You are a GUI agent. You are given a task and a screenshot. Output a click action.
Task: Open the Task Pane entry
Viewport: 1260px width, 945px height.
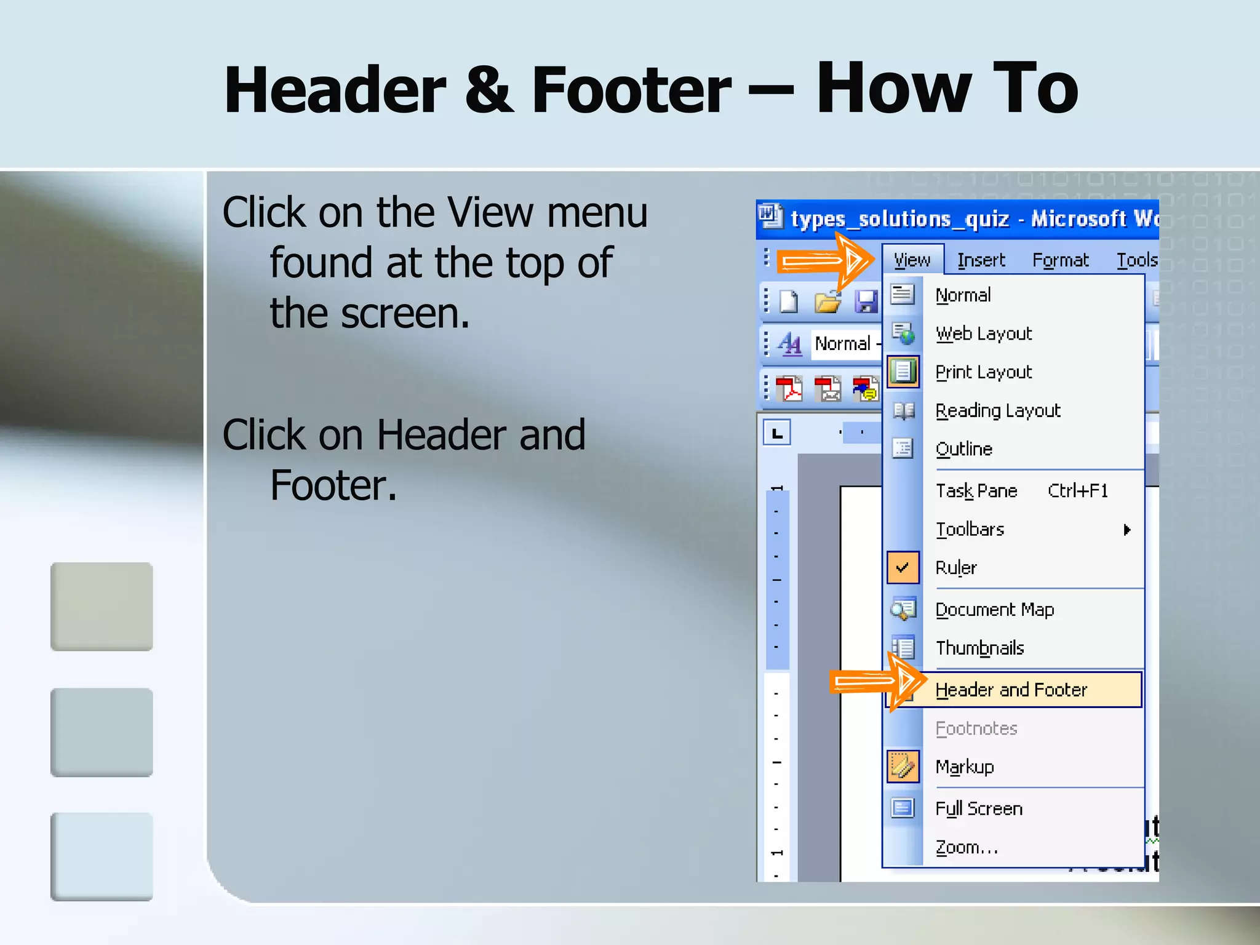pyautogui.click(x=1013, y=490)
